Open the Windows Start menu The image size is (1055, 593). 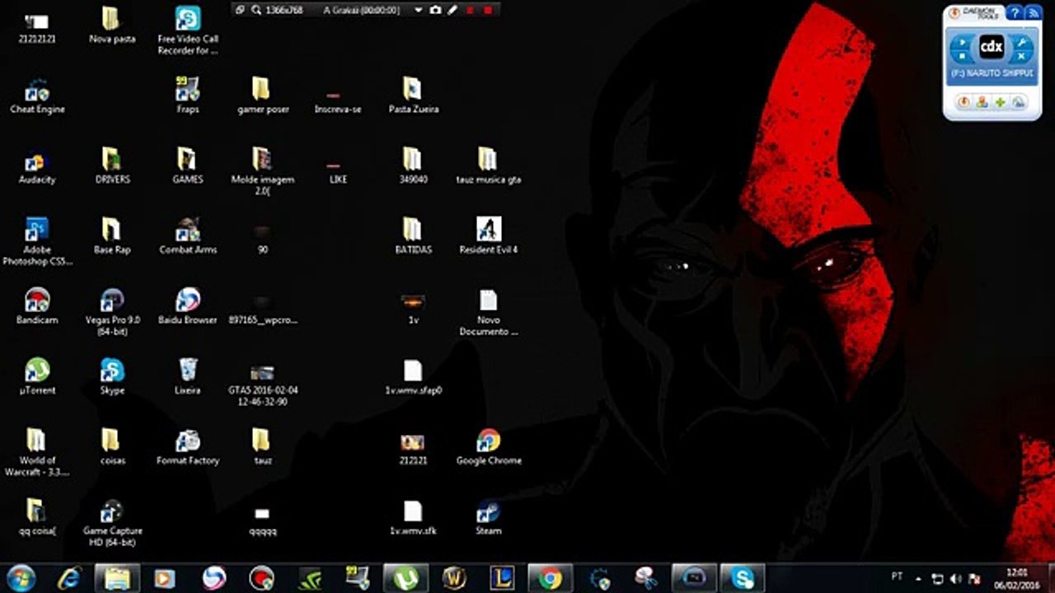coord(21,578)
